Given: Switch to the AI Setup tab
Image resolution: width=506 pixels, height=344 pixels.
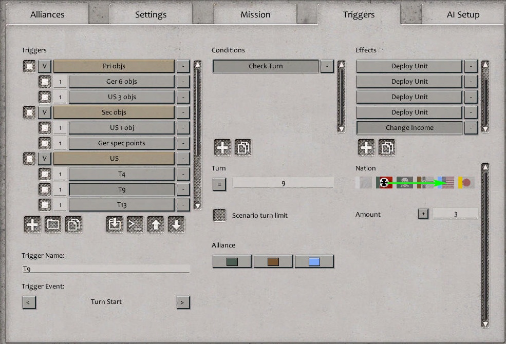Looking at the screenshot, I should click(463, 14).
